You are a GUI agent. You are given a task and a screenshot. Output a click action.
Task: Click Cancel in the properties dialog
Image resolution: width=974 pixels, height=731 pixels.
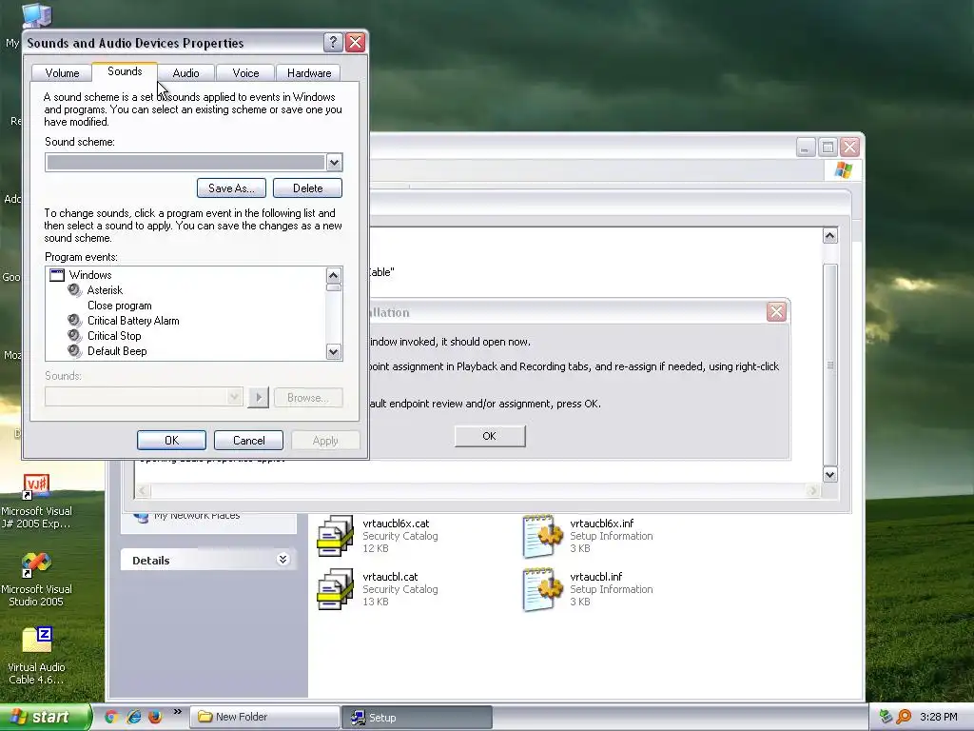pos(248,440)
